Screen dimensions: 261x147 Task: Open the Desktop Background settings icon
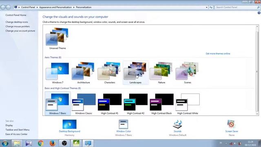point(69,124)
